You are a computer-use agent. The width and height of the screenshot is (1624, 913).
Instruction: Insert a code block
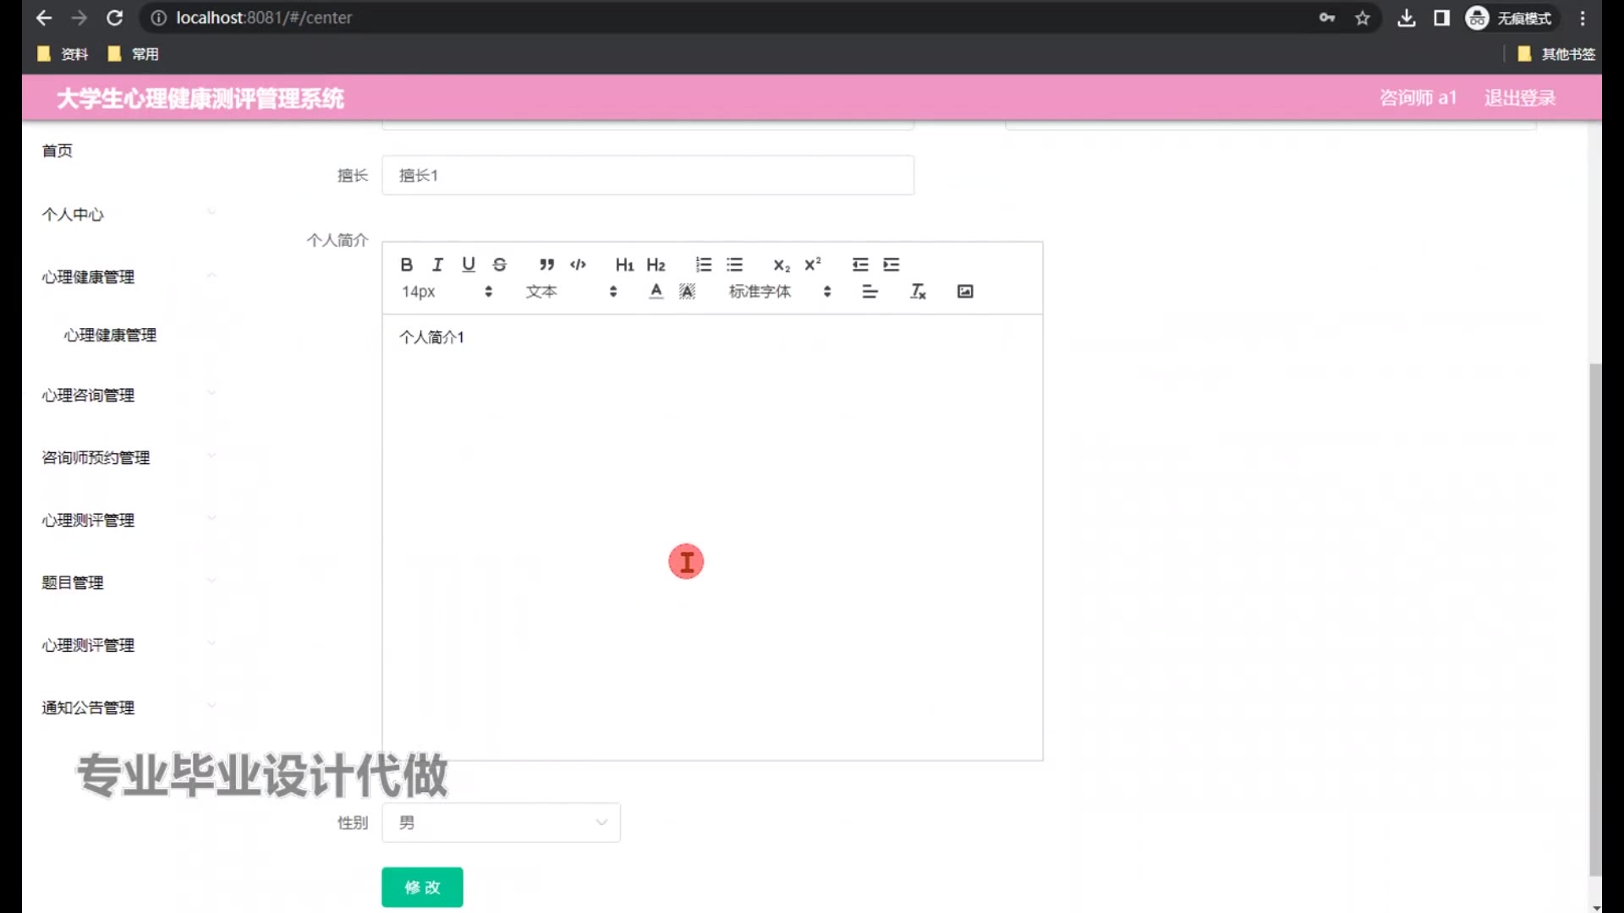pyautogui.click(x=578, y=265)
